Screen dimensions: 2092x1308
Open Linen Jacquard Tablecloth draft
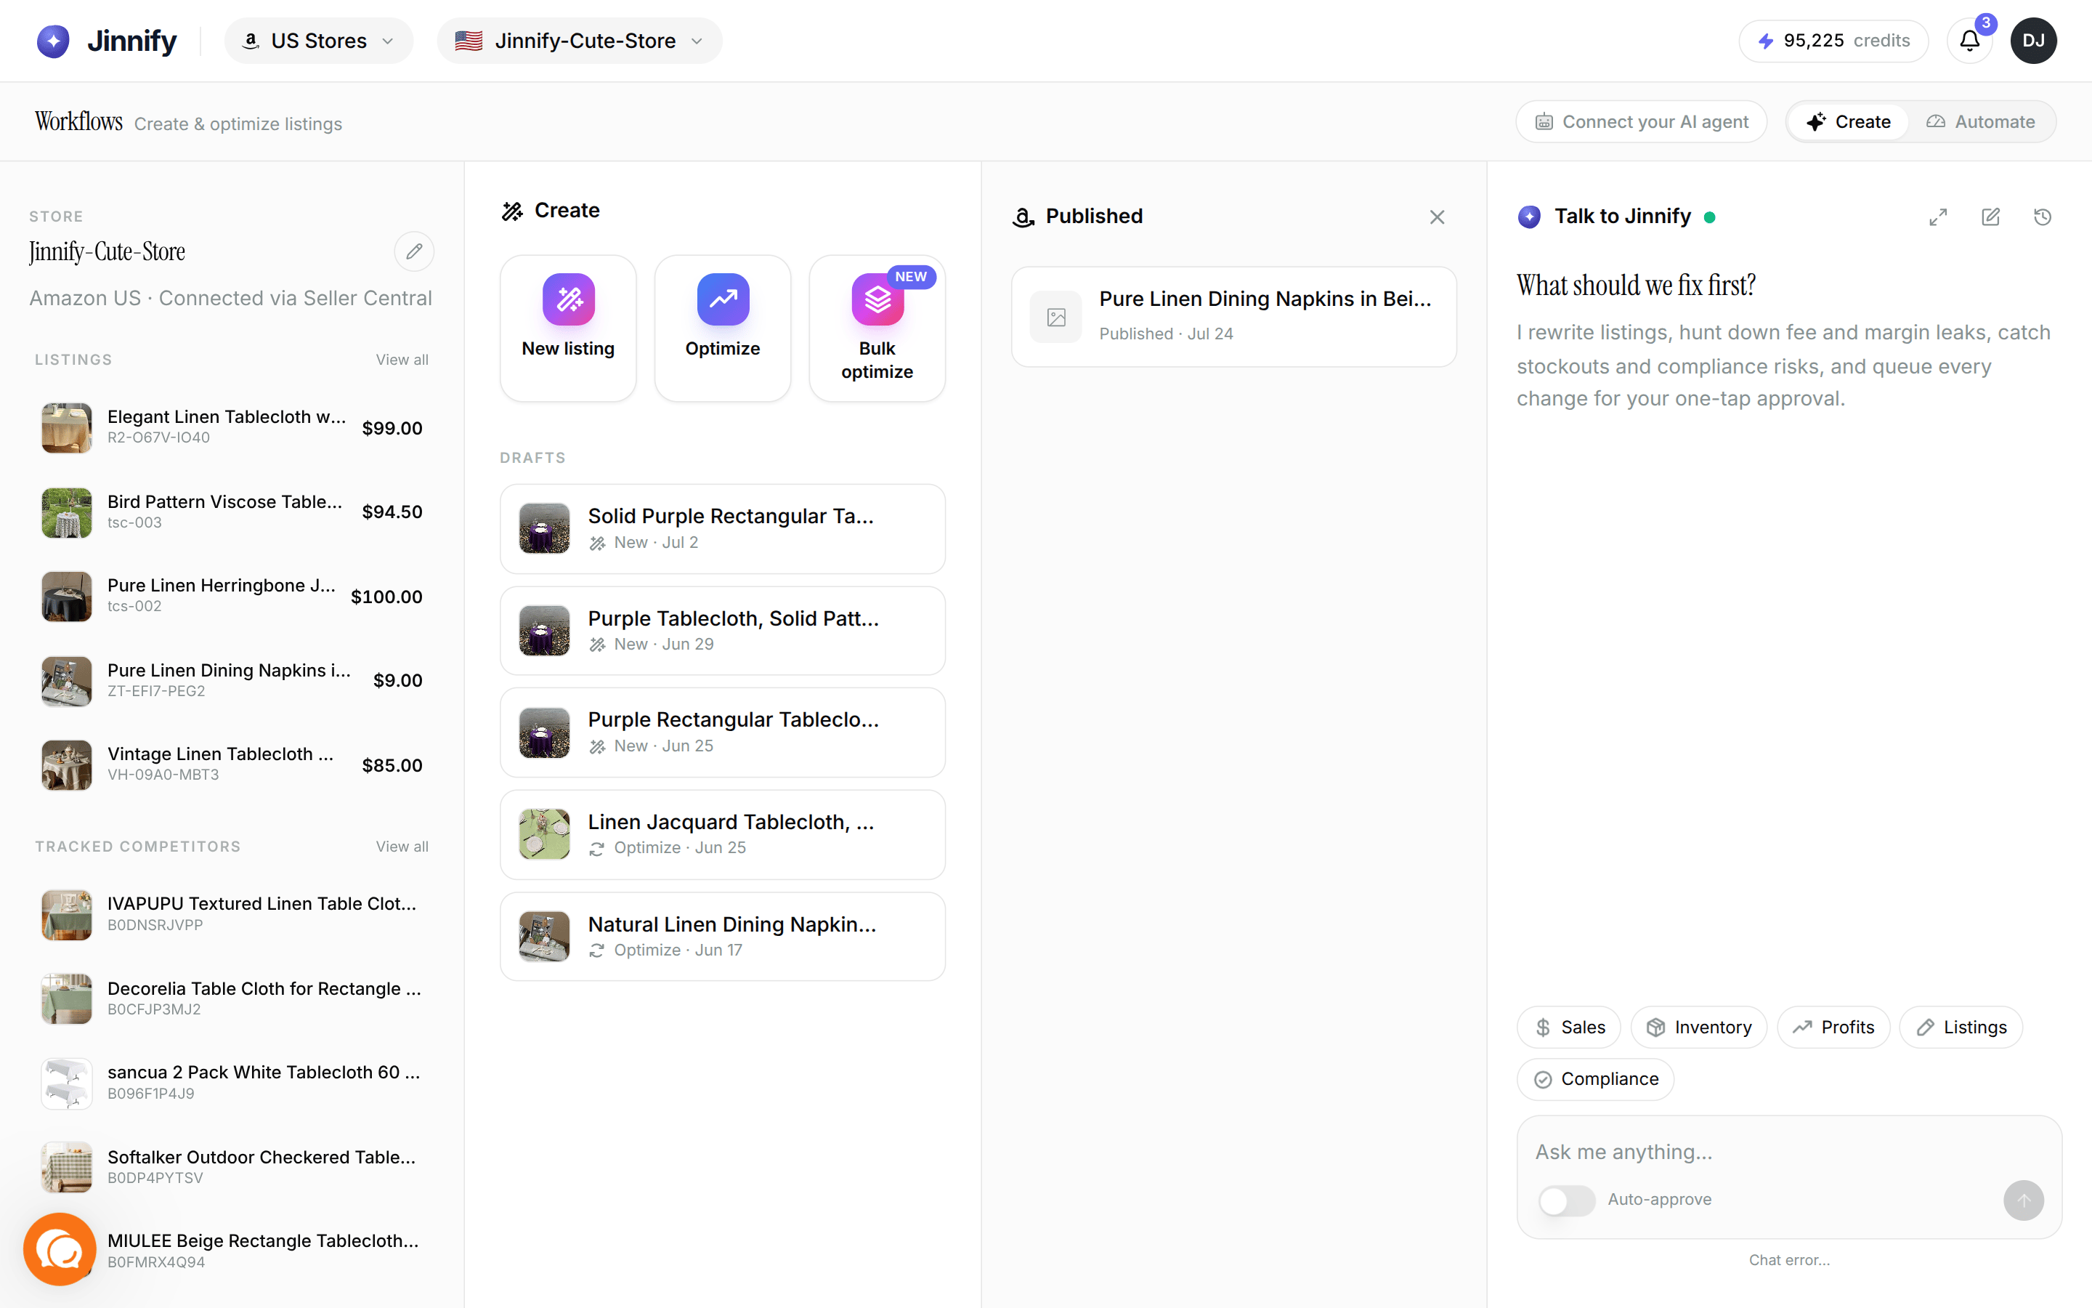pyautogui.click(x=723, y=835)
